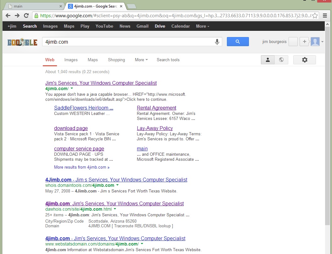
Task: Click the plus share button
Action: tap(304, 42)
